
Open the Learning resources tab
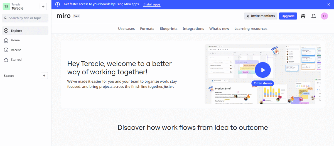(x=251, y=29)
